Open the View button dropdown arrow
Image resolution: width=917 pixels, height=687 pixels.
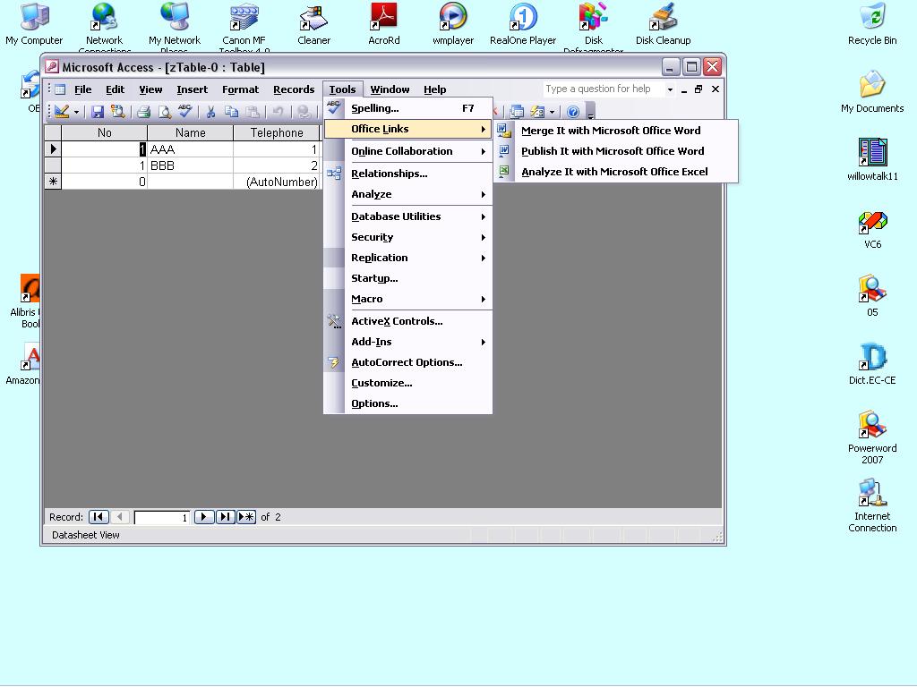[76, 112]
